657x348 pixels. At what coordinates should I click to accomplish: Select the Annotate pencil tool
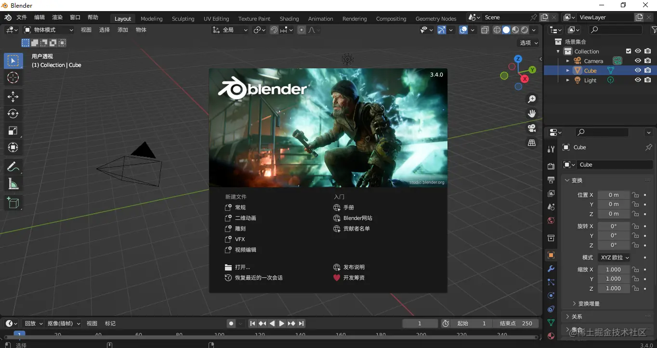coord(13,167)
